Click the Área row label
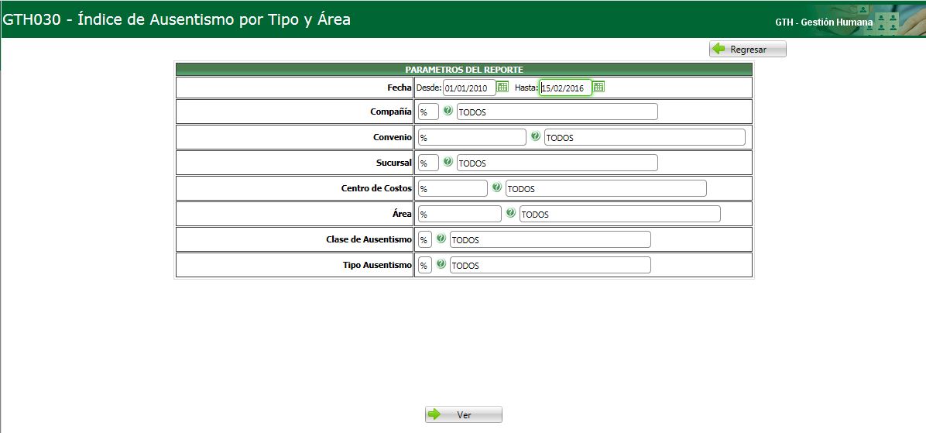 (x=402, y=213)
